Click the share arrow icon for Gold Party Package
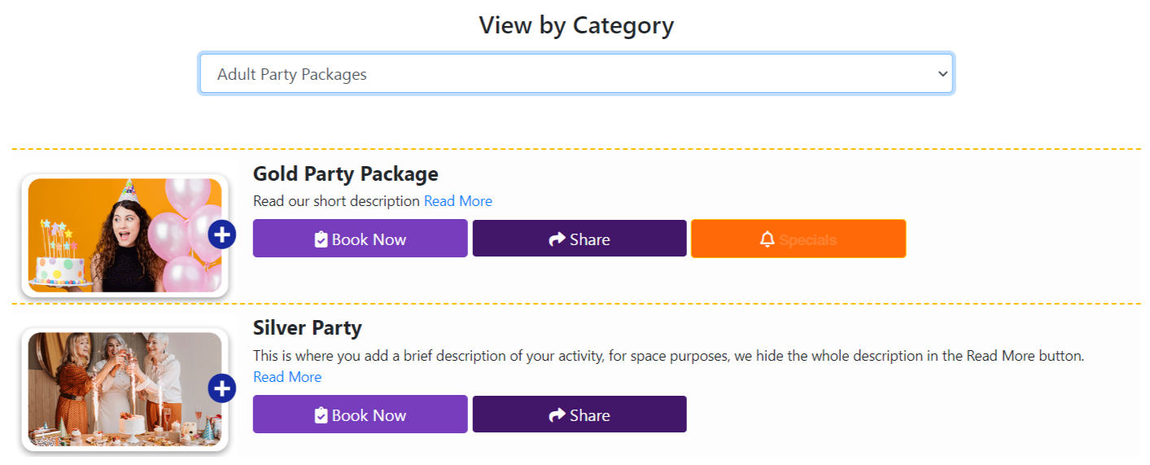Screen dimensions: 1150x465 coord(558,239)
